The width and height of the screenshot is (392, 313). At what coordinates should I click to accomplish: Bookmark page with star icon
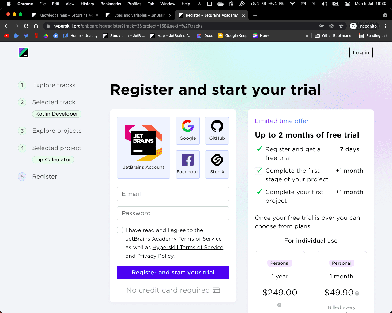pos(341,26)
